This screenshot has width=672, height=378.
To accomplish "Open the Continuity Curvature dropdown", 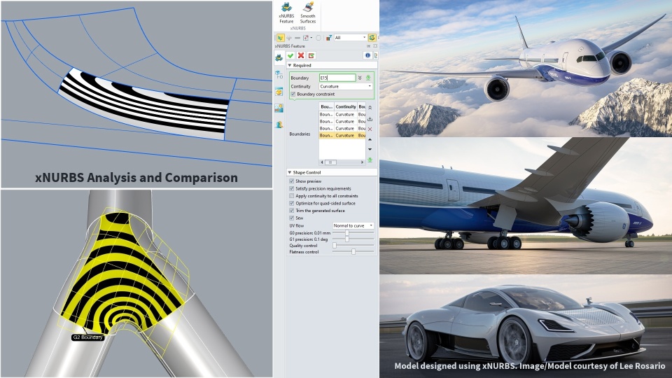I will tap(346, 86).
